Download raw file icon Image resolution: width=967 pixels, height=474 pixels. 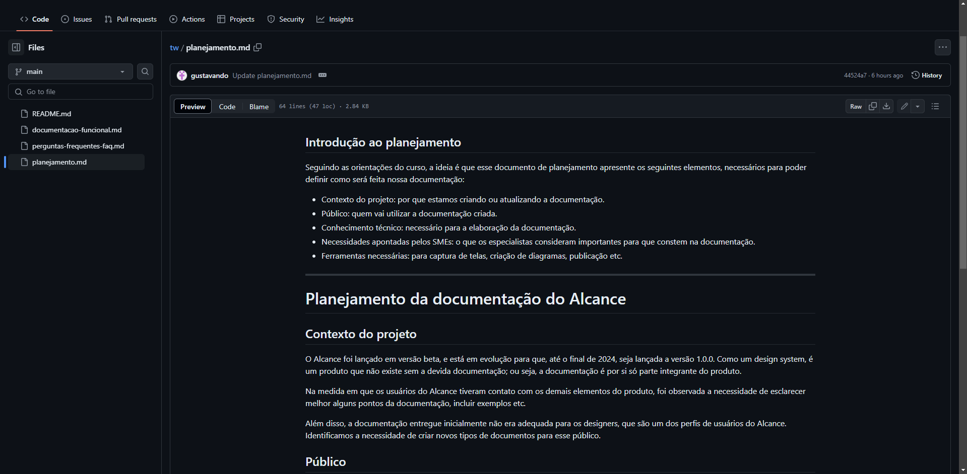tap(886, 106)
